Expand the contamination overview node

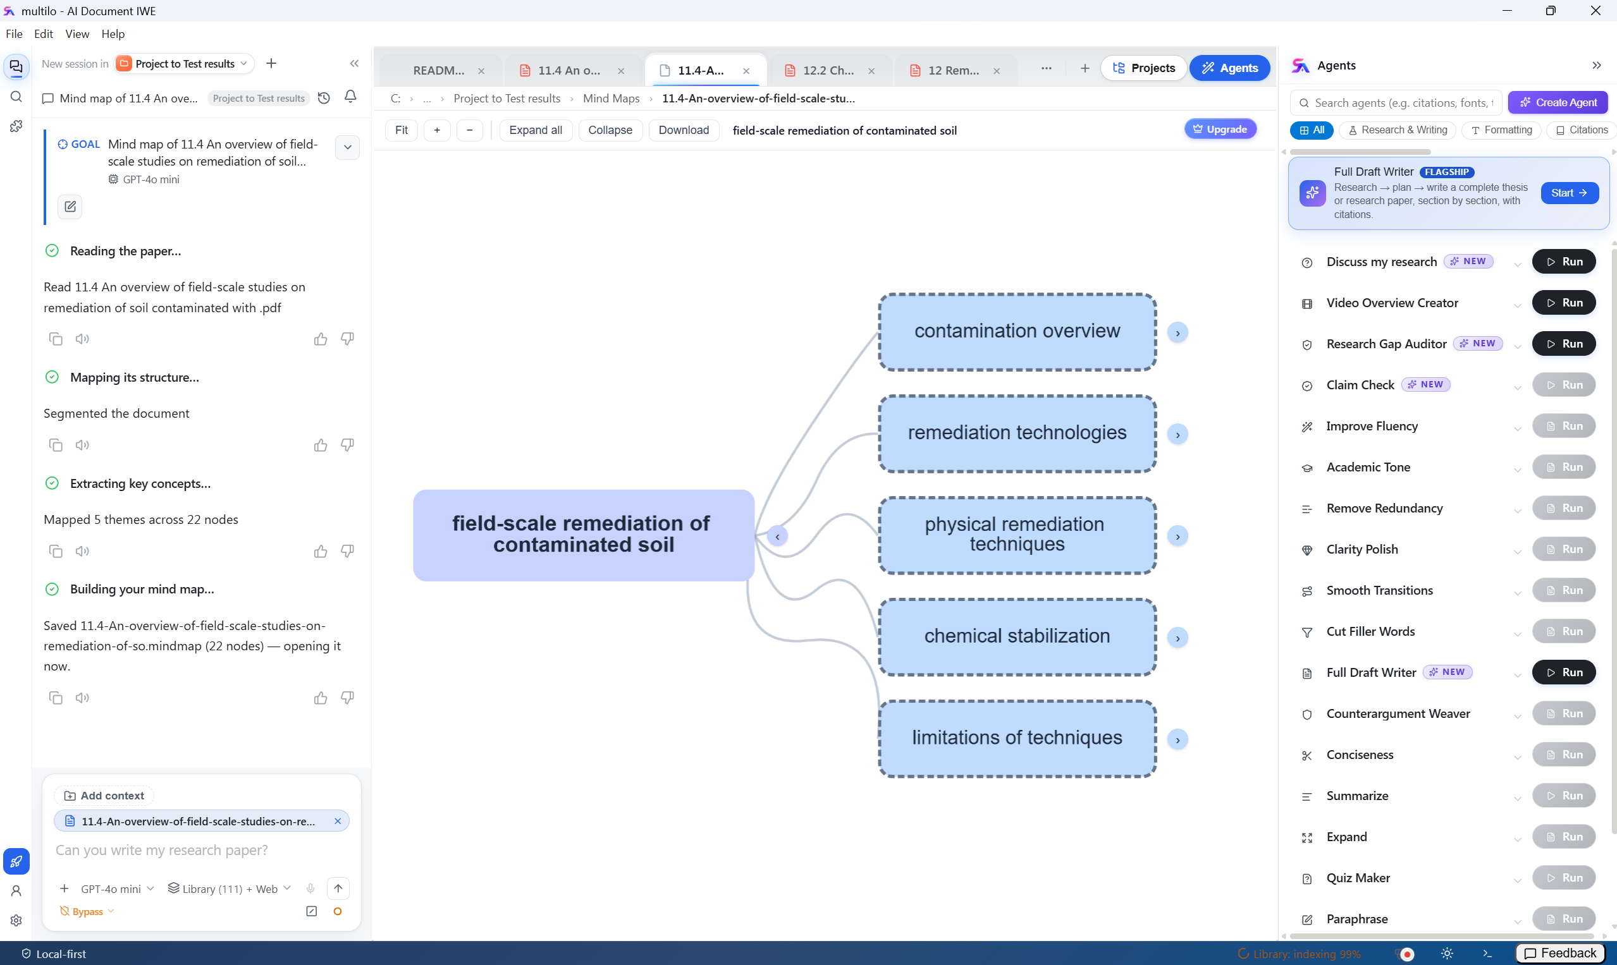(1177, 333)
